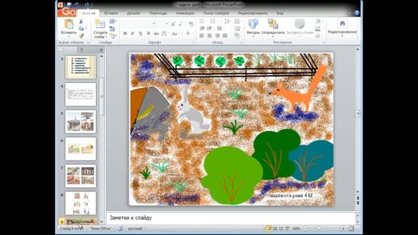418x235 pixels.
Task: Start slide show from status bar icon
Action: pos(287,228)
